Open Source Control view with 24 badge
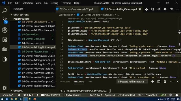Screen dimensions: 181x101 point(5,20)
